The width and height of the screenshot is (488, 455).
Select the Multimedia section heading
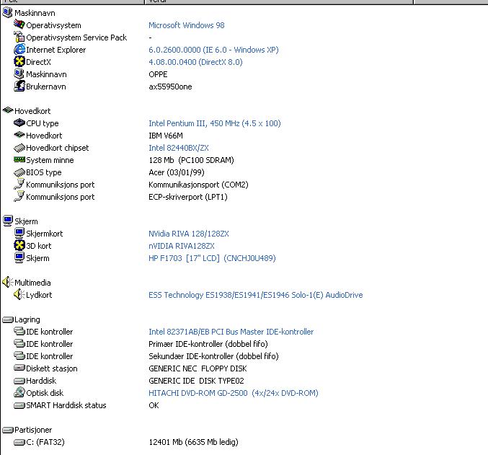pyautogui.click(x=32, y=283)
